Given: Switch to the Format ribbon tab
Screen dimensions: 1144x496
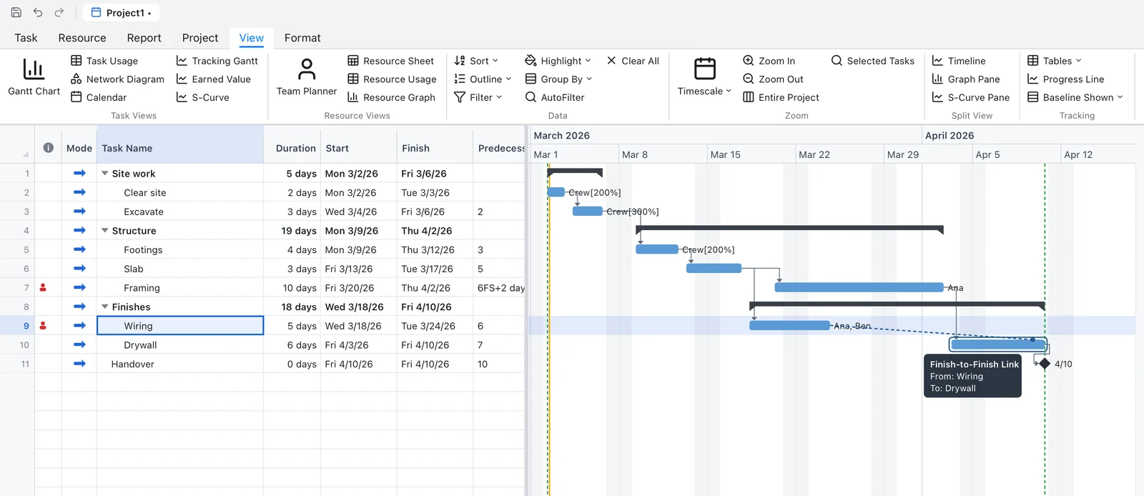Looking at the screenshot, I should 302,38.
